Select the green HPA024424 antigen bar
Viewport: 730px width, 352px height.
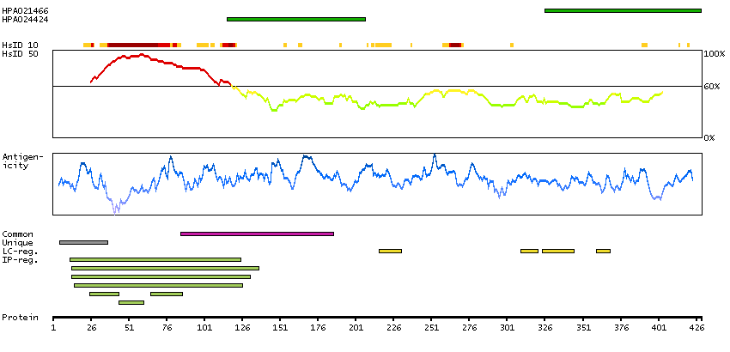click(x=295, y=19)
